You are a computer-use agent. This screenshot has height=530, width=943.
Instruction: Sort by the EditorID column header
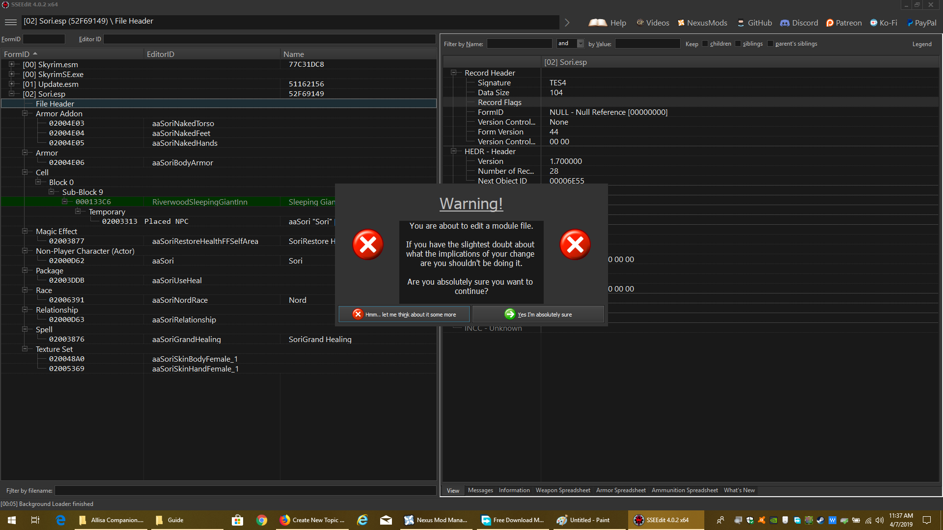pyautogui.click(x=212, y=54)
